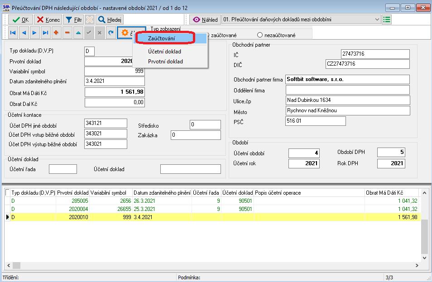Click Účetní rok field
This screenshot has width=432, height=282.
(x=304, y=163)
